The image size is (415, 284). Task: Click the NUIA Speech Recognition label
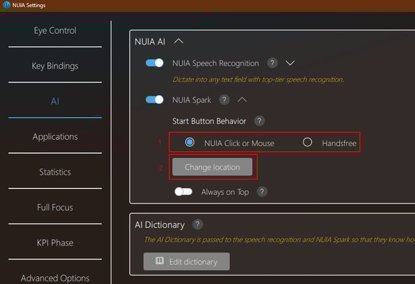coord(215,64)
